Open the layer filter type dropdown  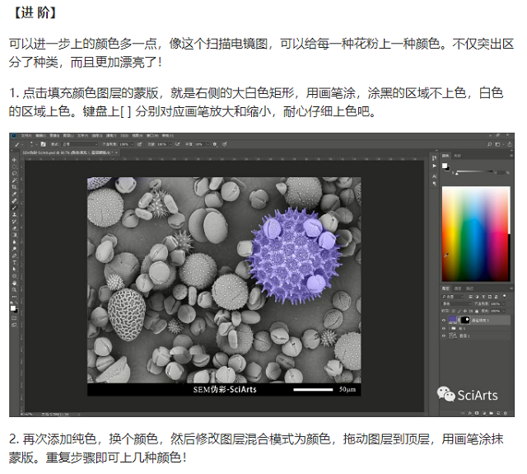click(x=451, y=296)
